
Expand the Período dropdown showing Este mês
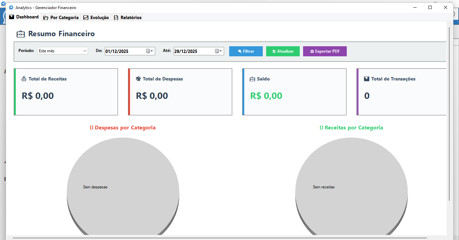pos(85,51)
